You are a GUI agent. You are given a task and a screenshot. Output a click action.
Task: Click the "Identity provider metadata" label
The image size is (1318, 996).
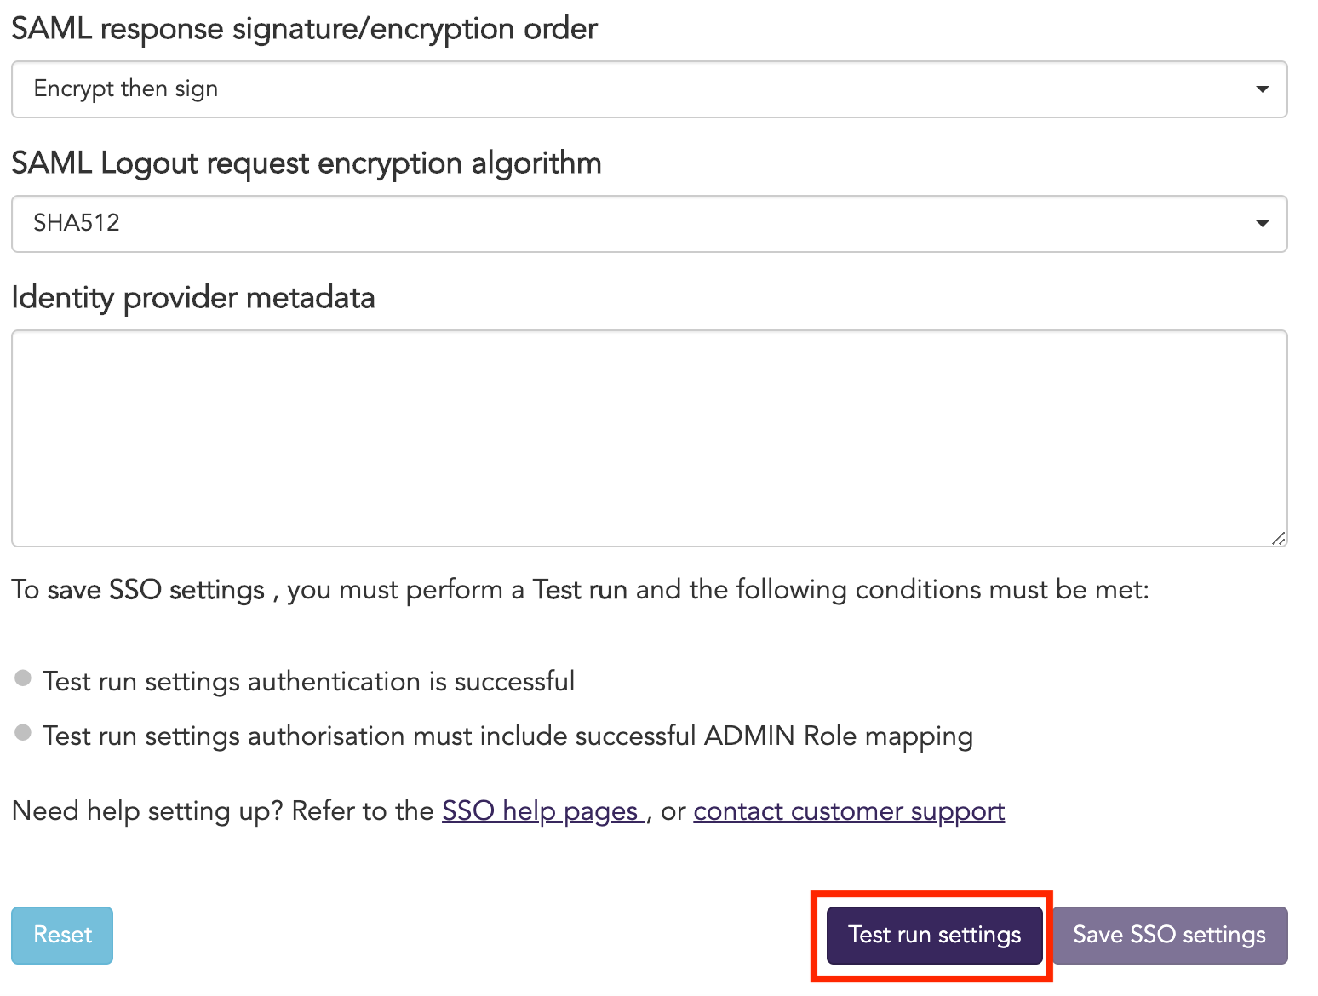193,298
